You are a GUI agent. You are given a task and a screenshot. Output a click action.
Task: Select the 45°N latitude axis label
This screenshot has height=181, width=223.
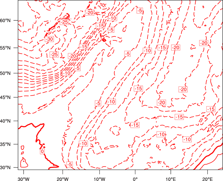tap(5, 97)
